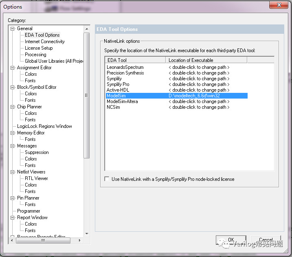Viewport: 292px width, 257px height.
Task: Select Colors under Messages
Action: [31, 159]
